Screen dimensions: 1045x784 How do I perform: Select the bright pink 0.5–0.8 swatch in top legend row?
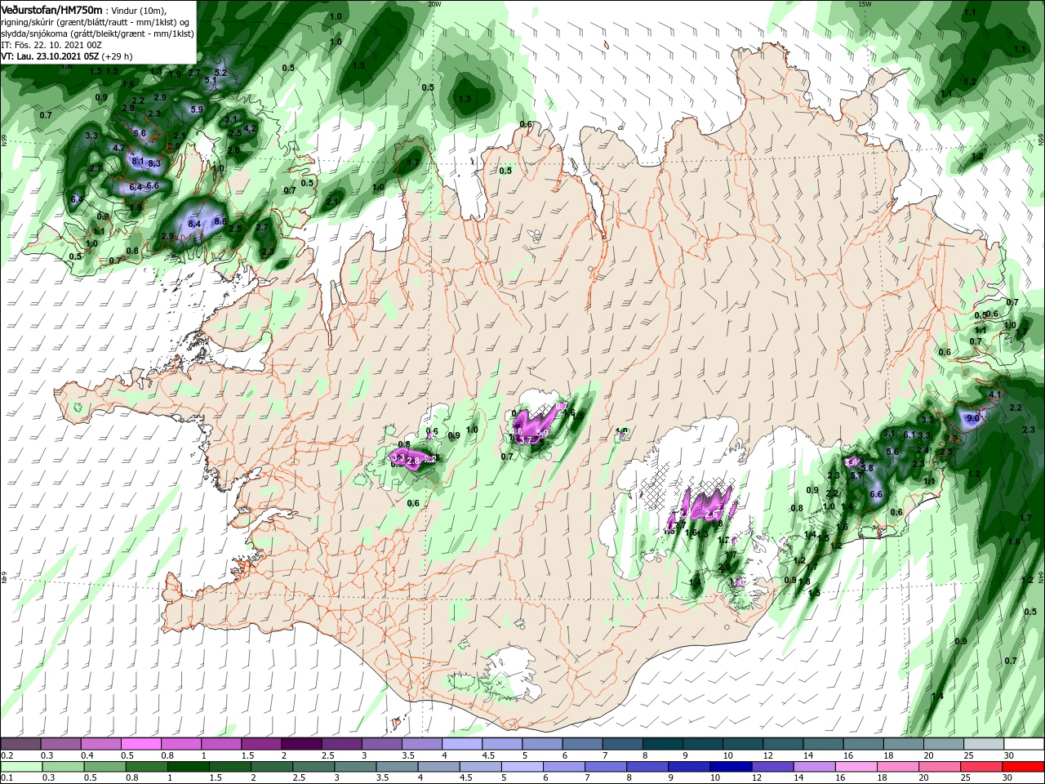(x=140, y=744)
